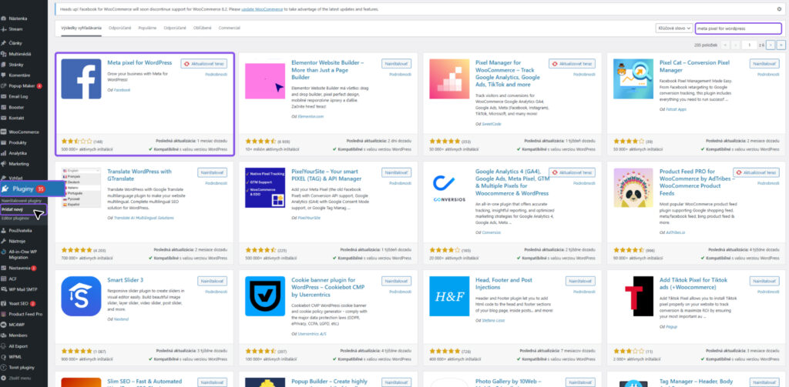Switch to Výsledky vyhľadávania tab
The width and height of the screenshot is (789, 387).
tap(81, 28)
